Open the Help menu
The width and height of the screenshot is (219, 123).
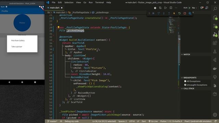(108, 2)
